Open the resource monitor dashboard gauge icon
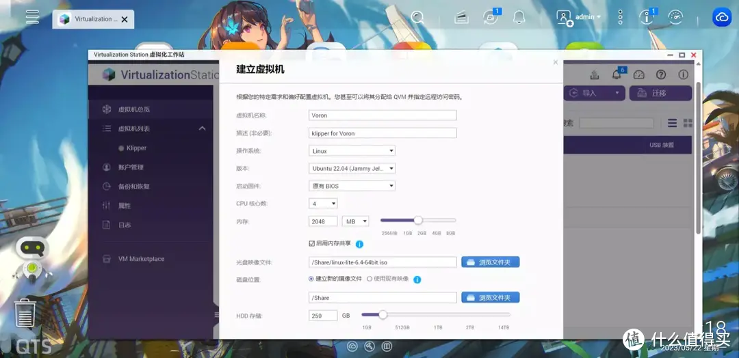 click(x=675, y=17)
